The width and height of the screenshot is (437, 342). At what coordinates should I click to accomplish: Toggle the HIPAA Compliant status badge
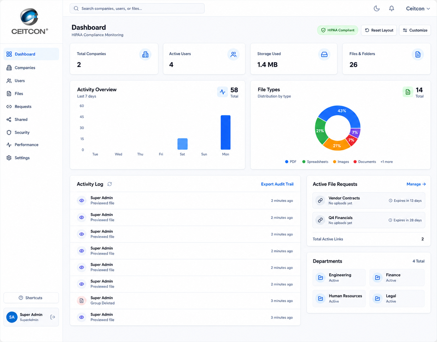tap(338, 30)
